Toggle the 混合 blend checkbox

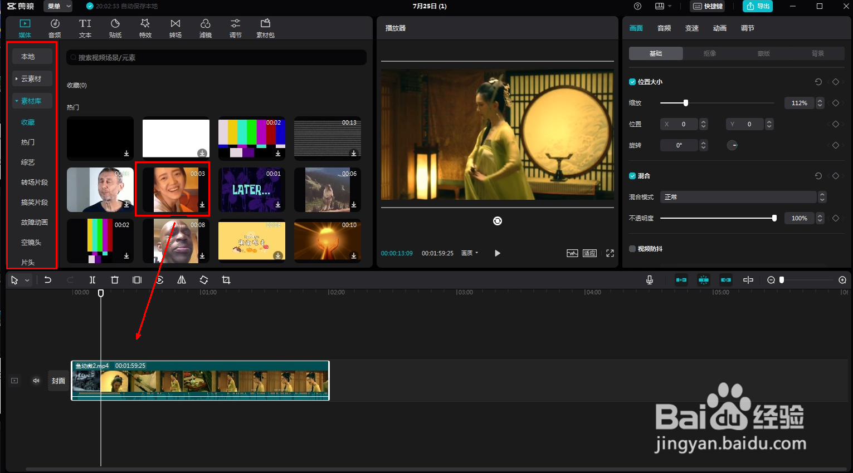pyautogui.click(x=632, y=176)
